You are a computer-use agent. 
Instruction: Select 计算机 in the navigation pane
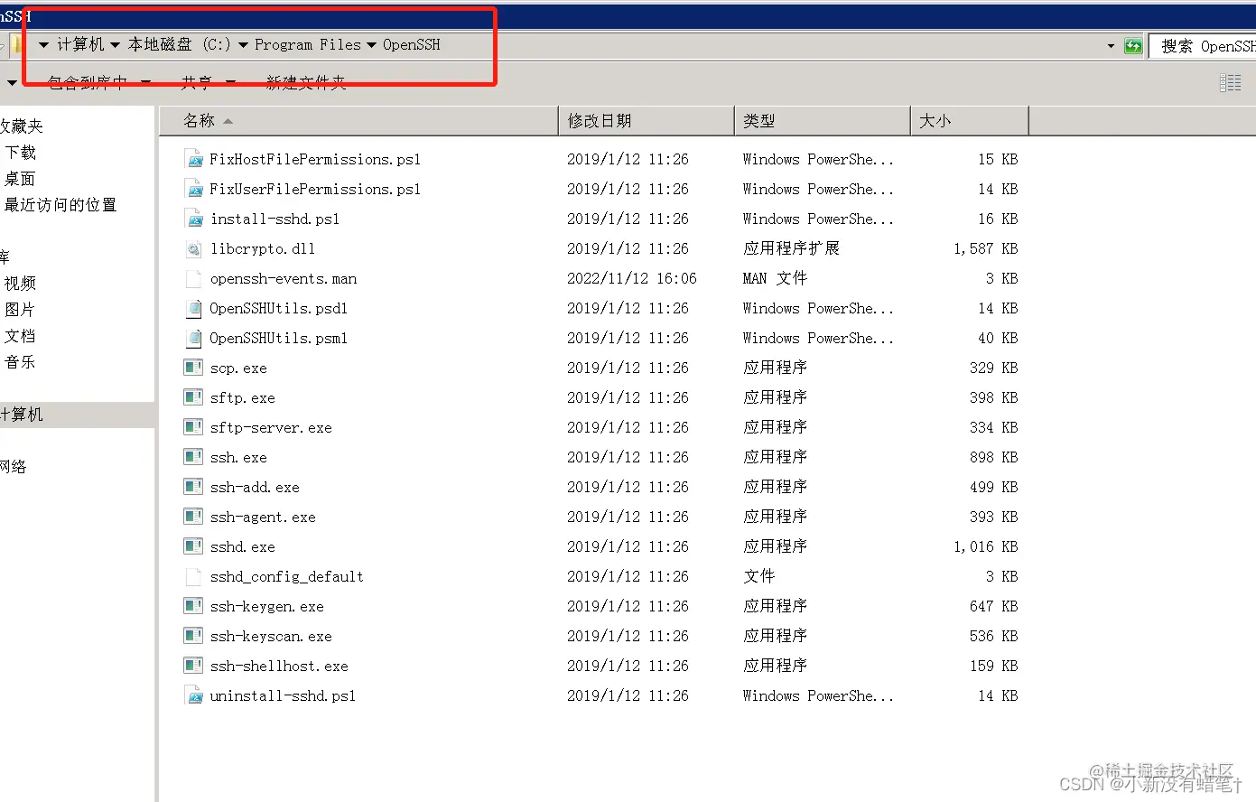(22, 415)
